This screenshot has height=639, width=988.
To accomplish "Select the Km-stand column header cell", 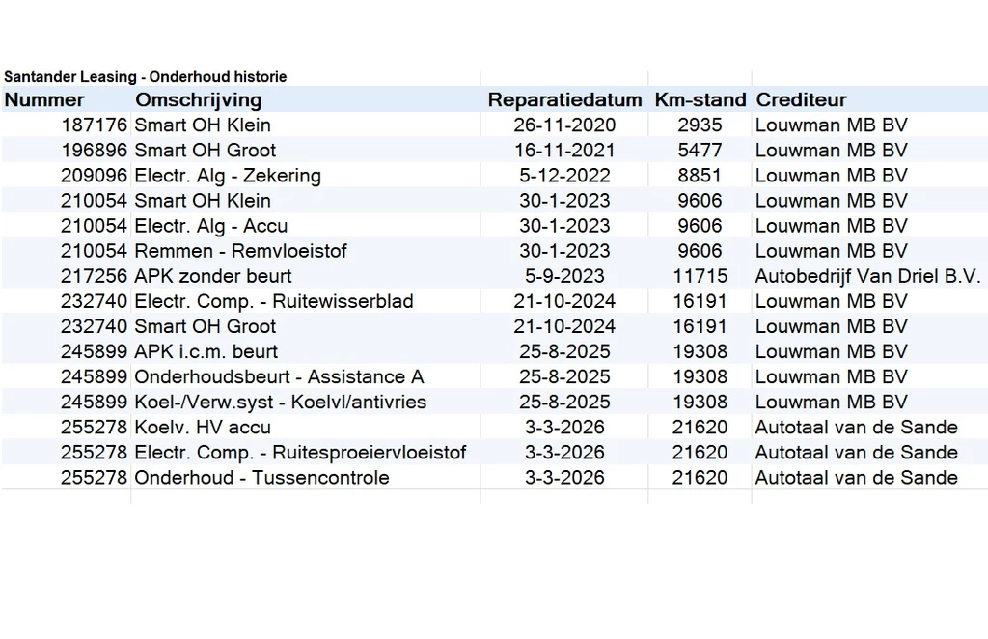I will (700, 99).
